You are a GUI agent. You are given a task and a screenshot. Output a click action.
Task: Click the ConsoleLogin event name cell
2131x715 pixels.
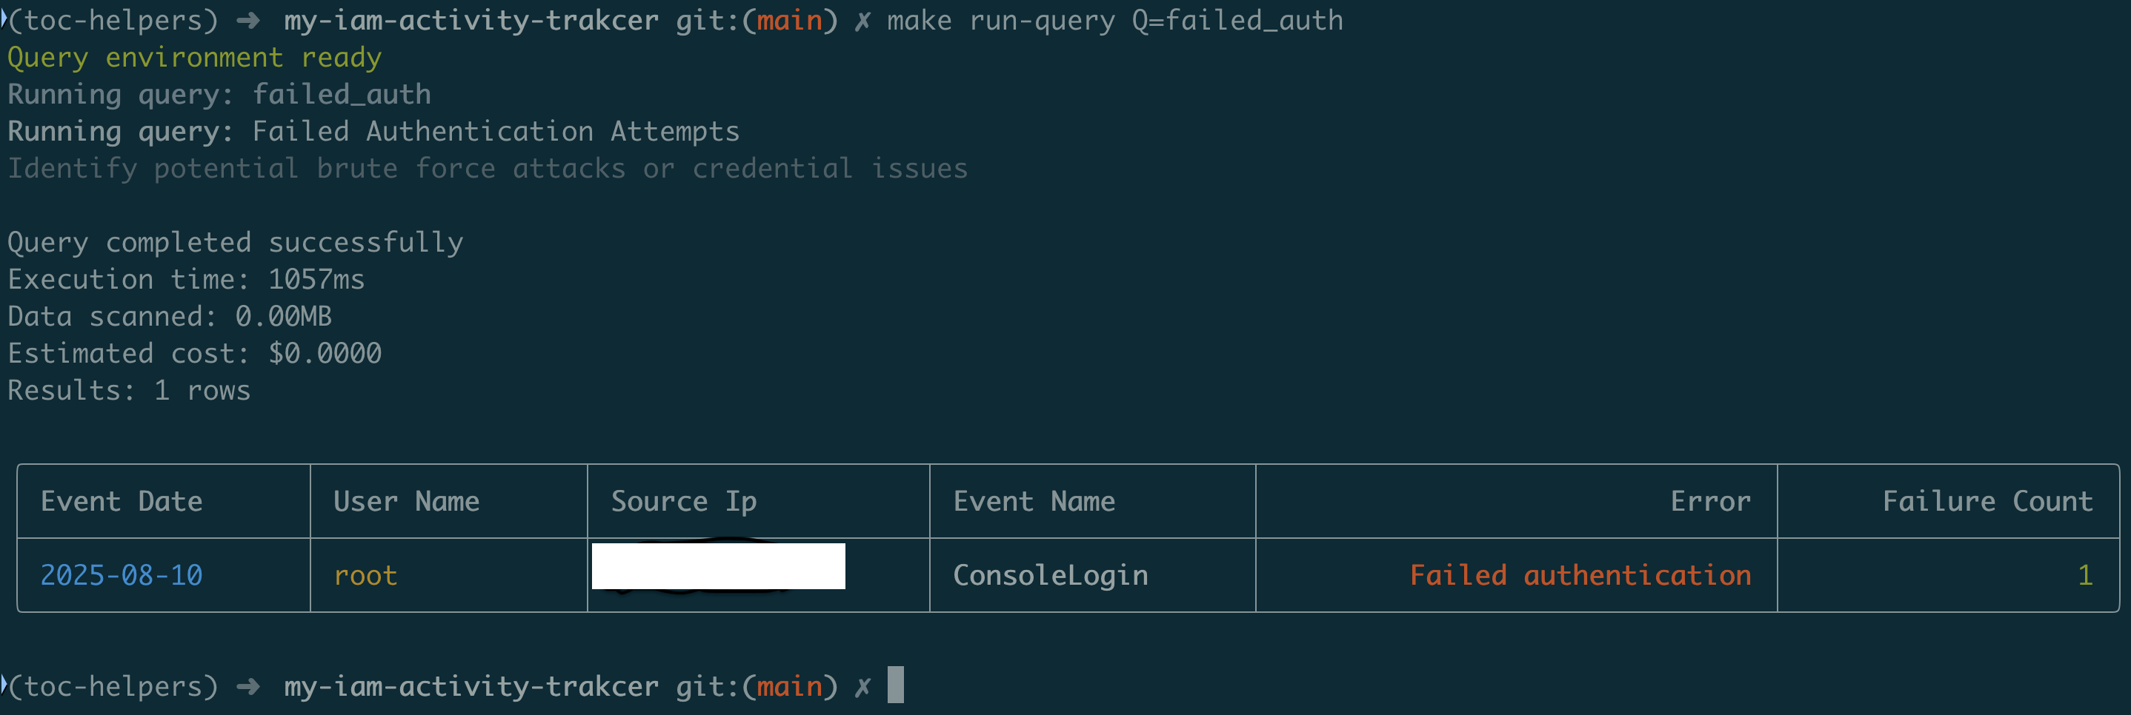click(x=1051, y=575)
